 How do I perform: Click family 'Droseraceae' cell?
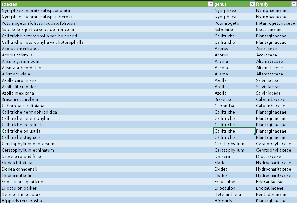click(x=276, y=156)
